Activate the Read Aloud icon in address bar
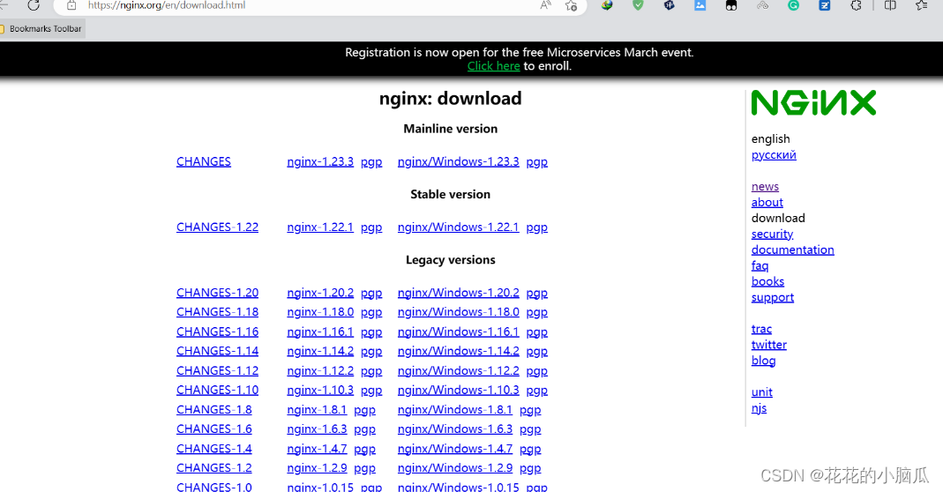 pyautogui.click(x=545, y=5)
